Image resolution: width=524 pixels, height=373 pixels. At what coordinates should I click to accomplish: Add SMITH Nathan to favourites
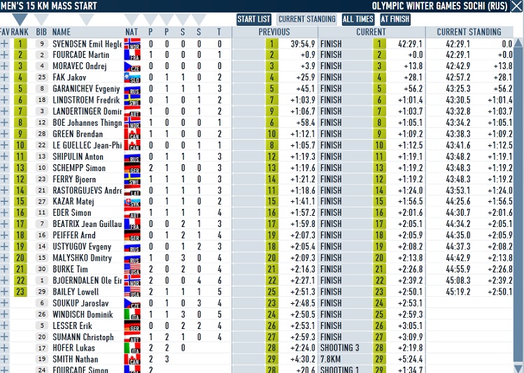coord(4,359)
